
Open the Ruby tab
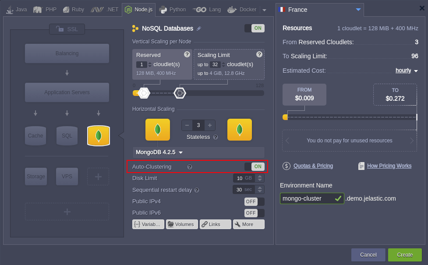(74, 10)
